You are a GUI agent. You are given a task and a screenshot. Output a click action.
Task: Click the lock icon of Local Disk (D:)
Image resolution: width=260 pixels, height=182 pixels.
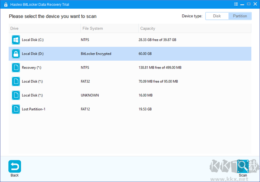(x=16, y=54)
